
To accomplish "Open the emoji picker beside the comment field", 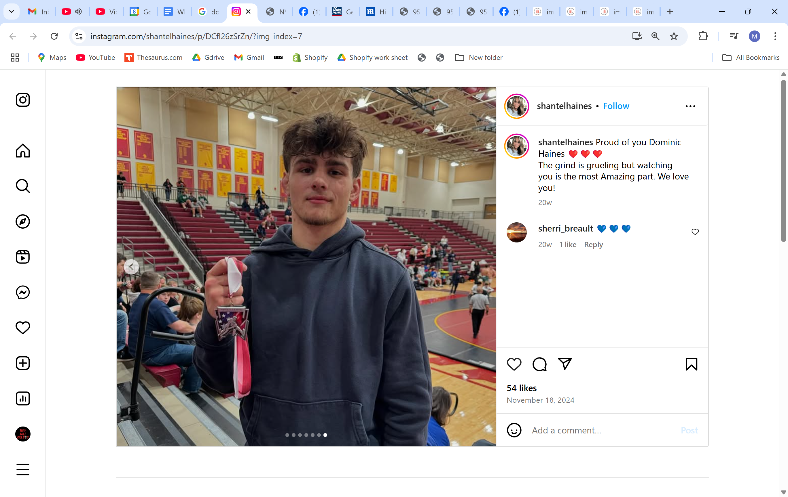I will 514,430.
